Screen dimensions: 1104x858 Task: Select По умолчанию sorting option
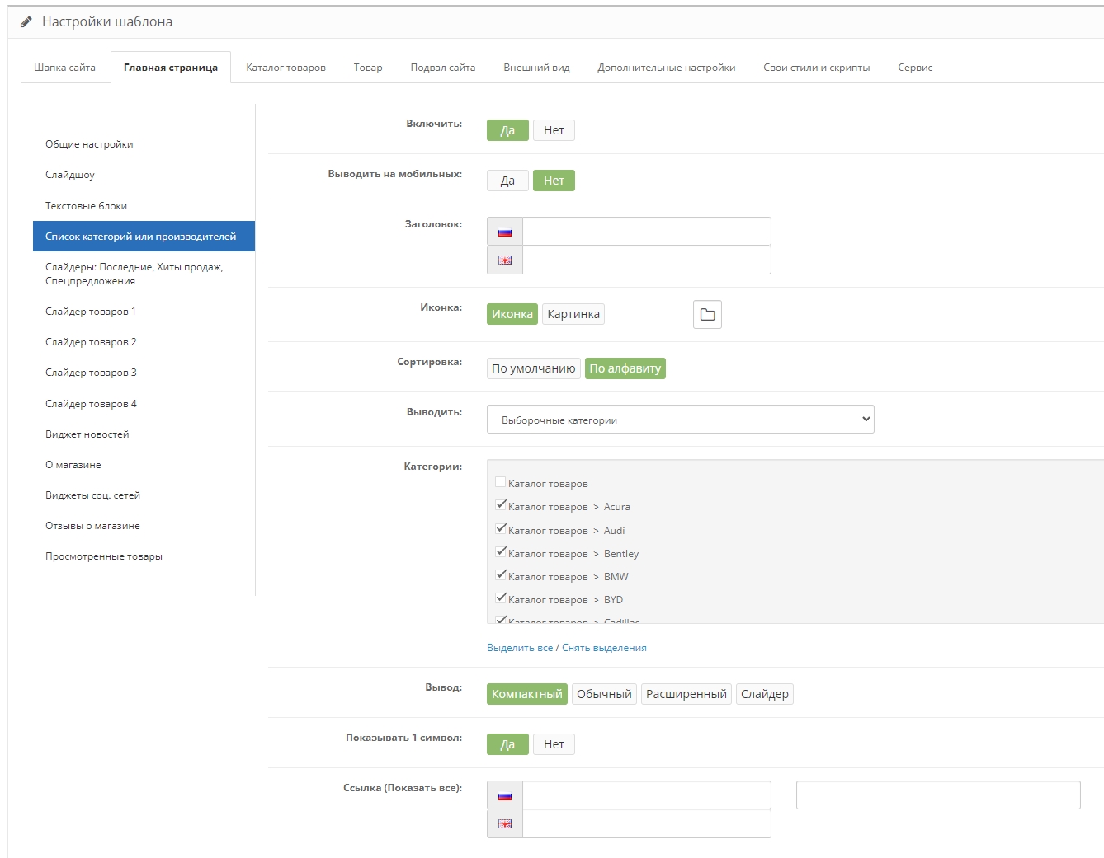coord(533,368)
